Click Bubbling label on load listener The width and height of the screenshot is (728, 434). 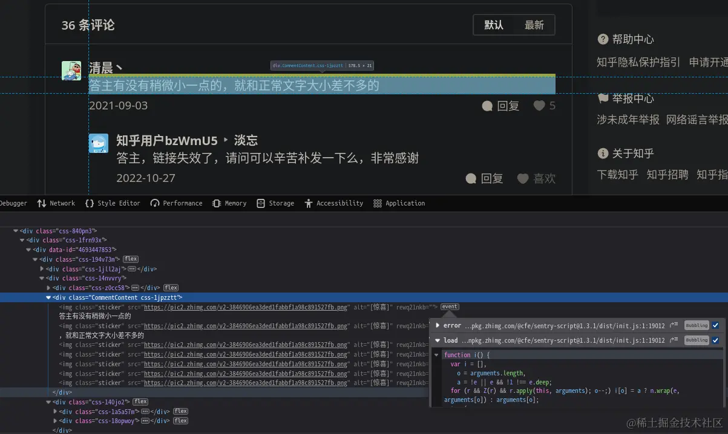[697, 340]
